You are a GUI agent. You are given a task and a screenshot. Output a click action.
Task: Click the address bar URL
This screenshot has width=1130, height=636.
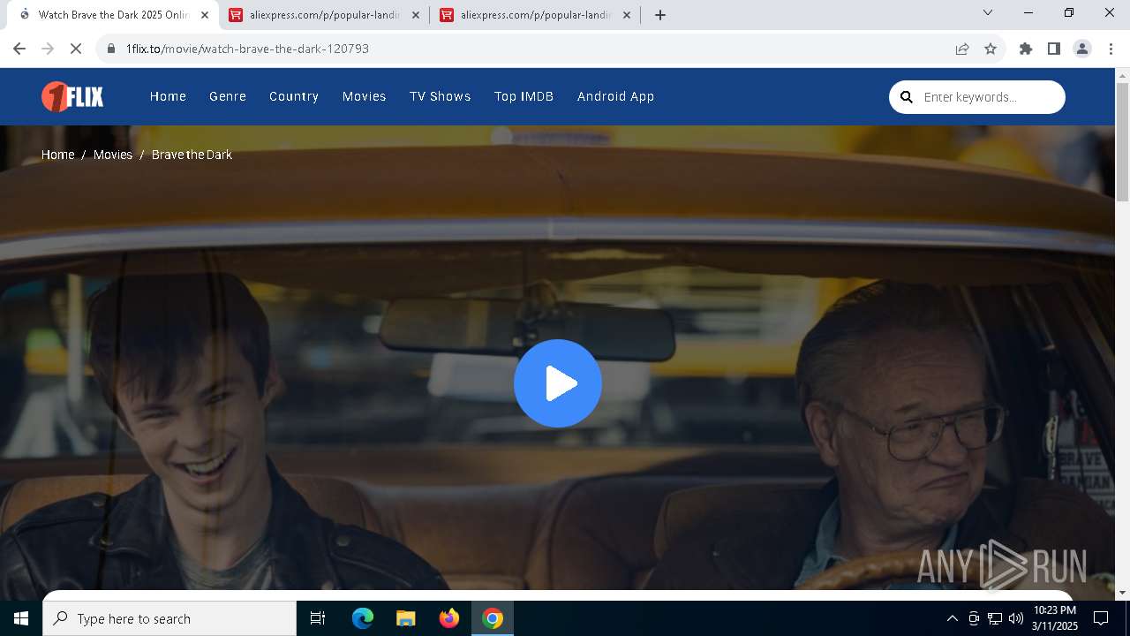click(247, 49)
